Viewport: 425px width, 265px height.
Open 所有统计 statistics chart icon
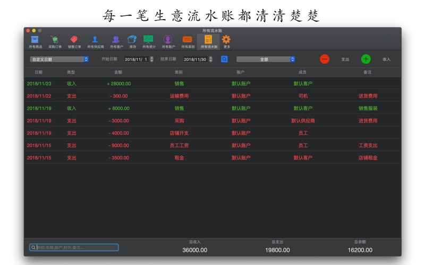[148, 41]
